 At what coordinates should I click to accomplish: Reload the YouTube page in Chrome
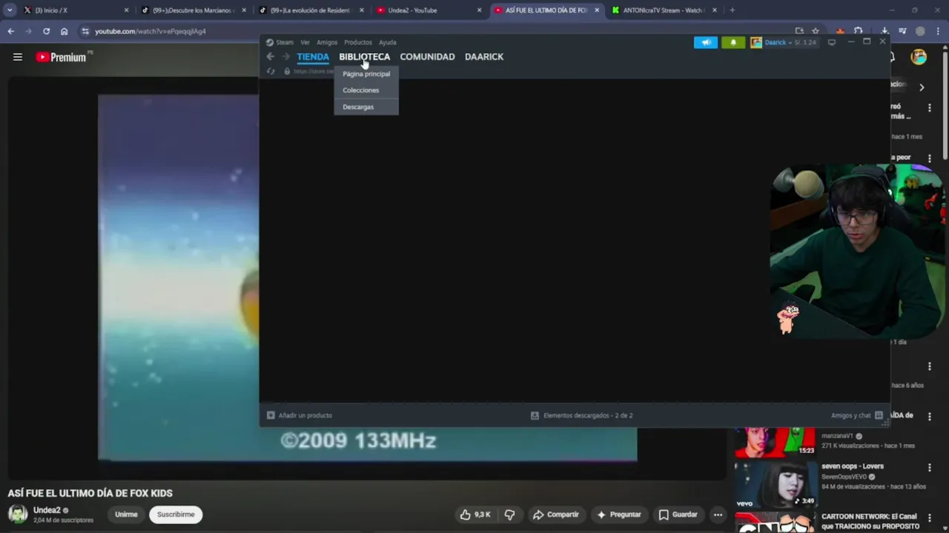pos(46,31)
